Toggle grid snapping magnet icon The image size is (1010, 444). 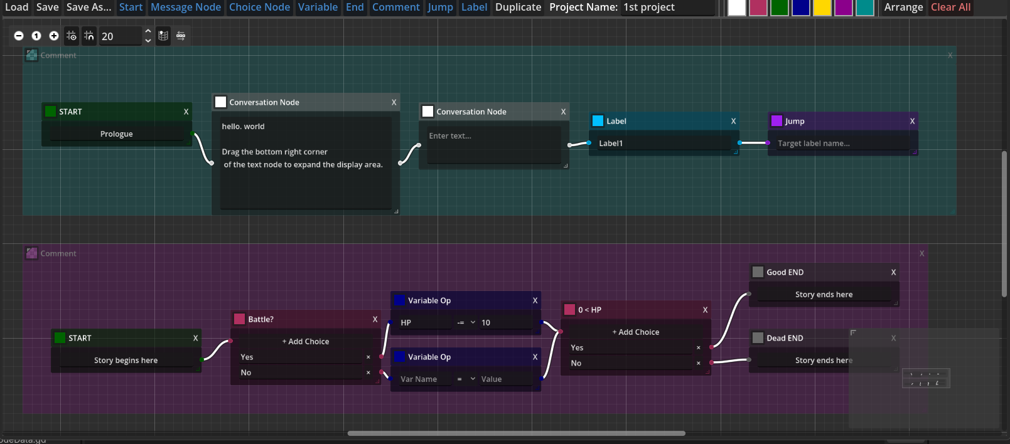[x=89, y=36]
